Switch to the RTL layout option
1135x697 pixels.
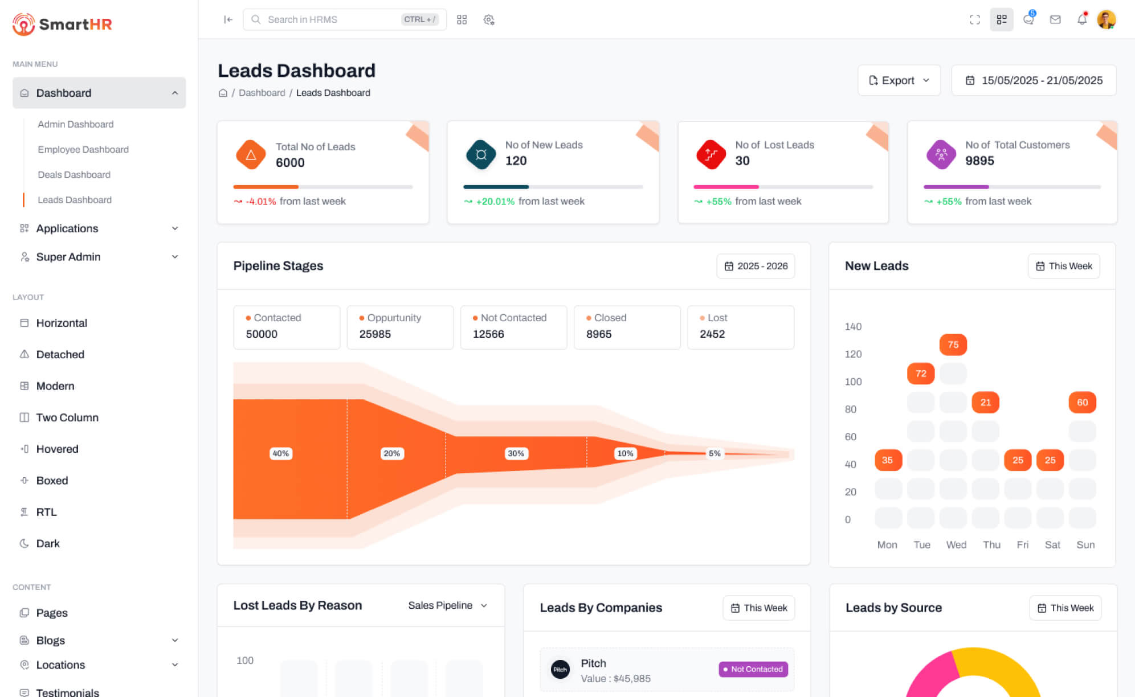[x=46, y=512]
